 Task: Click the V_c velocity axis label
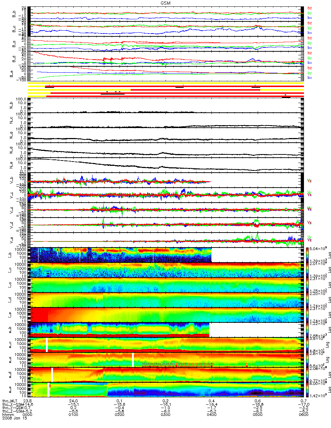(x=11, y=195)
